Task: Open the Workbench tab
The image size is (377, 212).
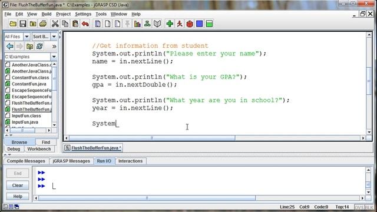Action: point(39,149)
